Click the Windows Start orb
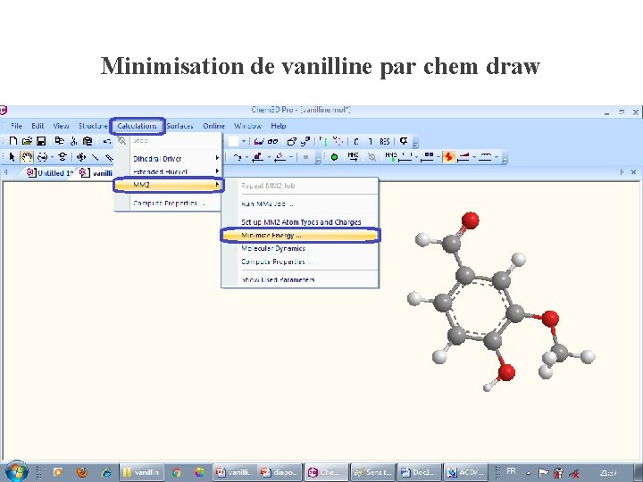Image resolution: width=643 pixels, height=482 pixels. pos(16,471)
